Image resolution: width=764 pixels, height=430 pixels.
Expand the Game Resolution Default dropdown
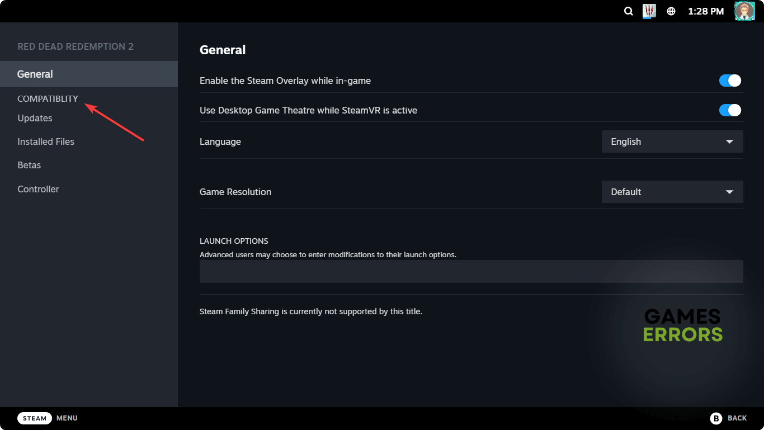coord(672,192)
